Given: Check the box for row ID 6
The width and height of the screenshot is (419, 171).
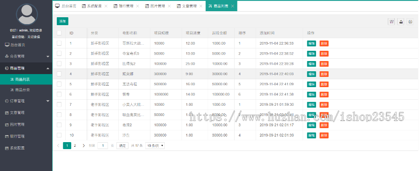Looking at the screenshot, I should (59, 94).
